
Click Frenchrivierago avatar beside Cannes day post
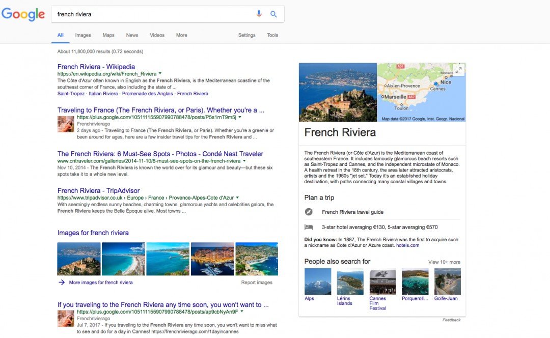66,318
